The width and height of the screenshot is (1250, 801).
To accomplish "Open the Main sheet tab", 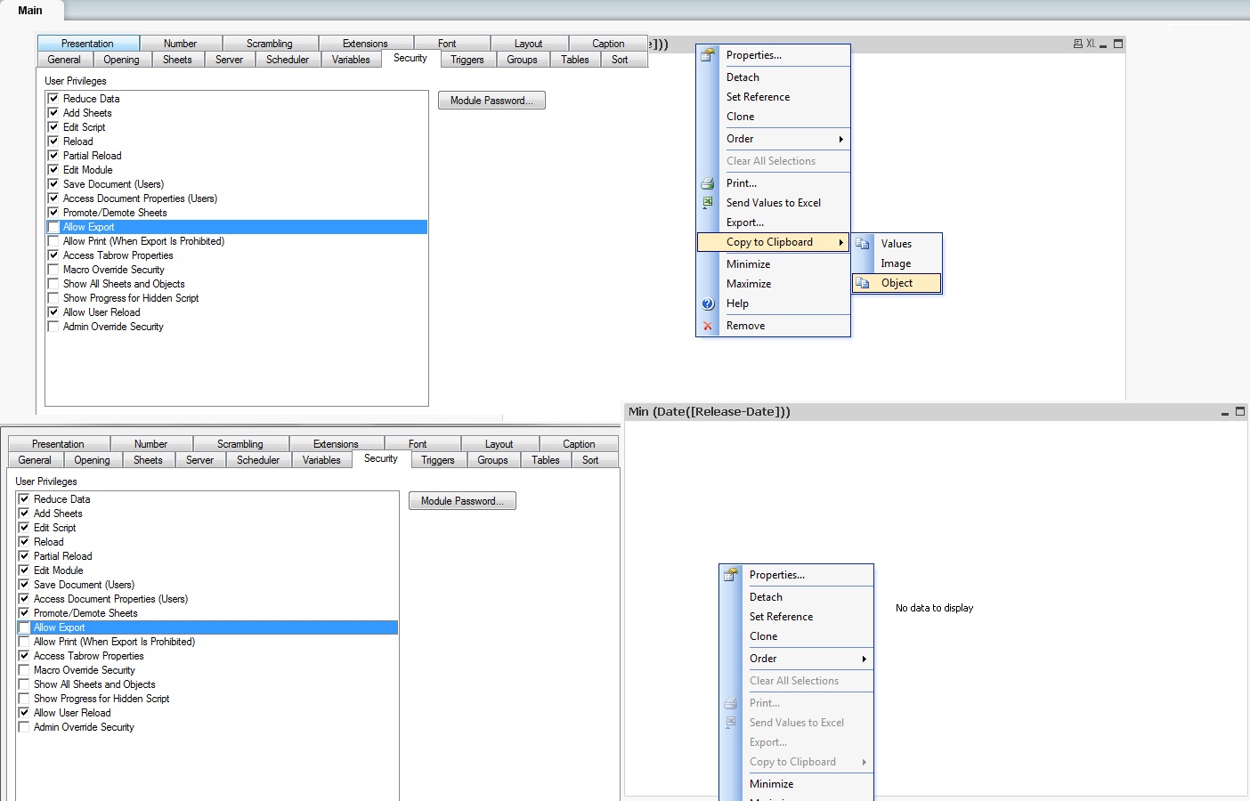I will pyautogui.click(x=30, y=11).
